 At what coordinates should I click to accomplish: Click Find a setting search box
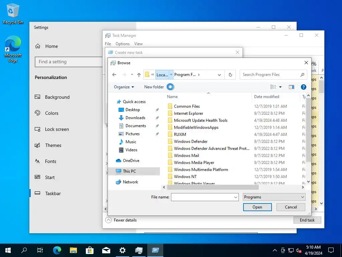pos(69,62)
